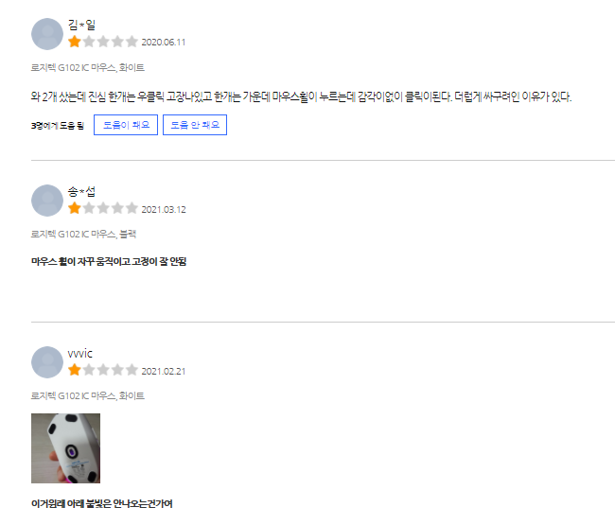Click the orange star on 송*섭's rating
The image size is (615, 525).
point(74,208)
